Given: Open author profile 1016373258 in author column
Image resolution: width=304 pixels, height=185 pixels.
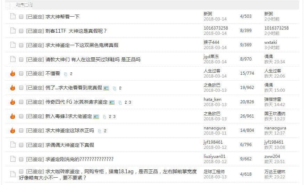Looking at the screenshot, I should (216, 28).
